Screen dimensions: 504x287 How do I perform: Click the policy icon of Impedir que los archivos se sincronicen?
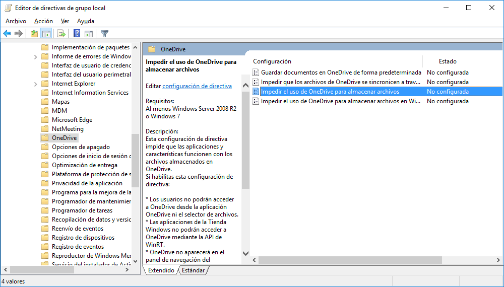(256, 82)
